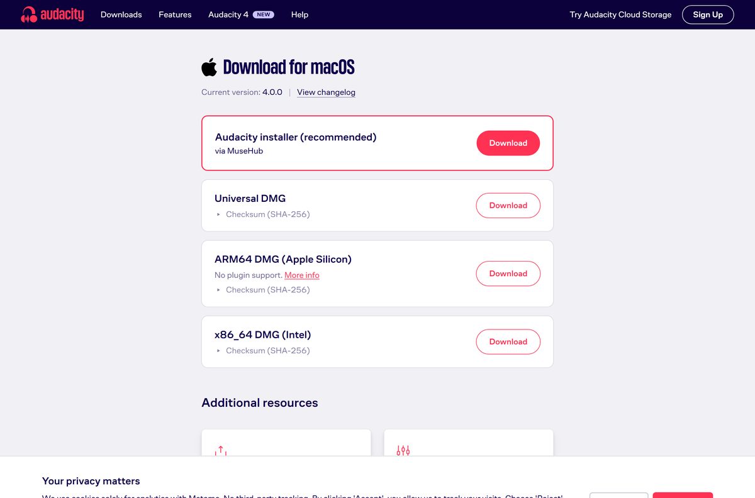This screenshot has height=498, width=755.
Task: Open the Help menu item
Action: [299, 14]
